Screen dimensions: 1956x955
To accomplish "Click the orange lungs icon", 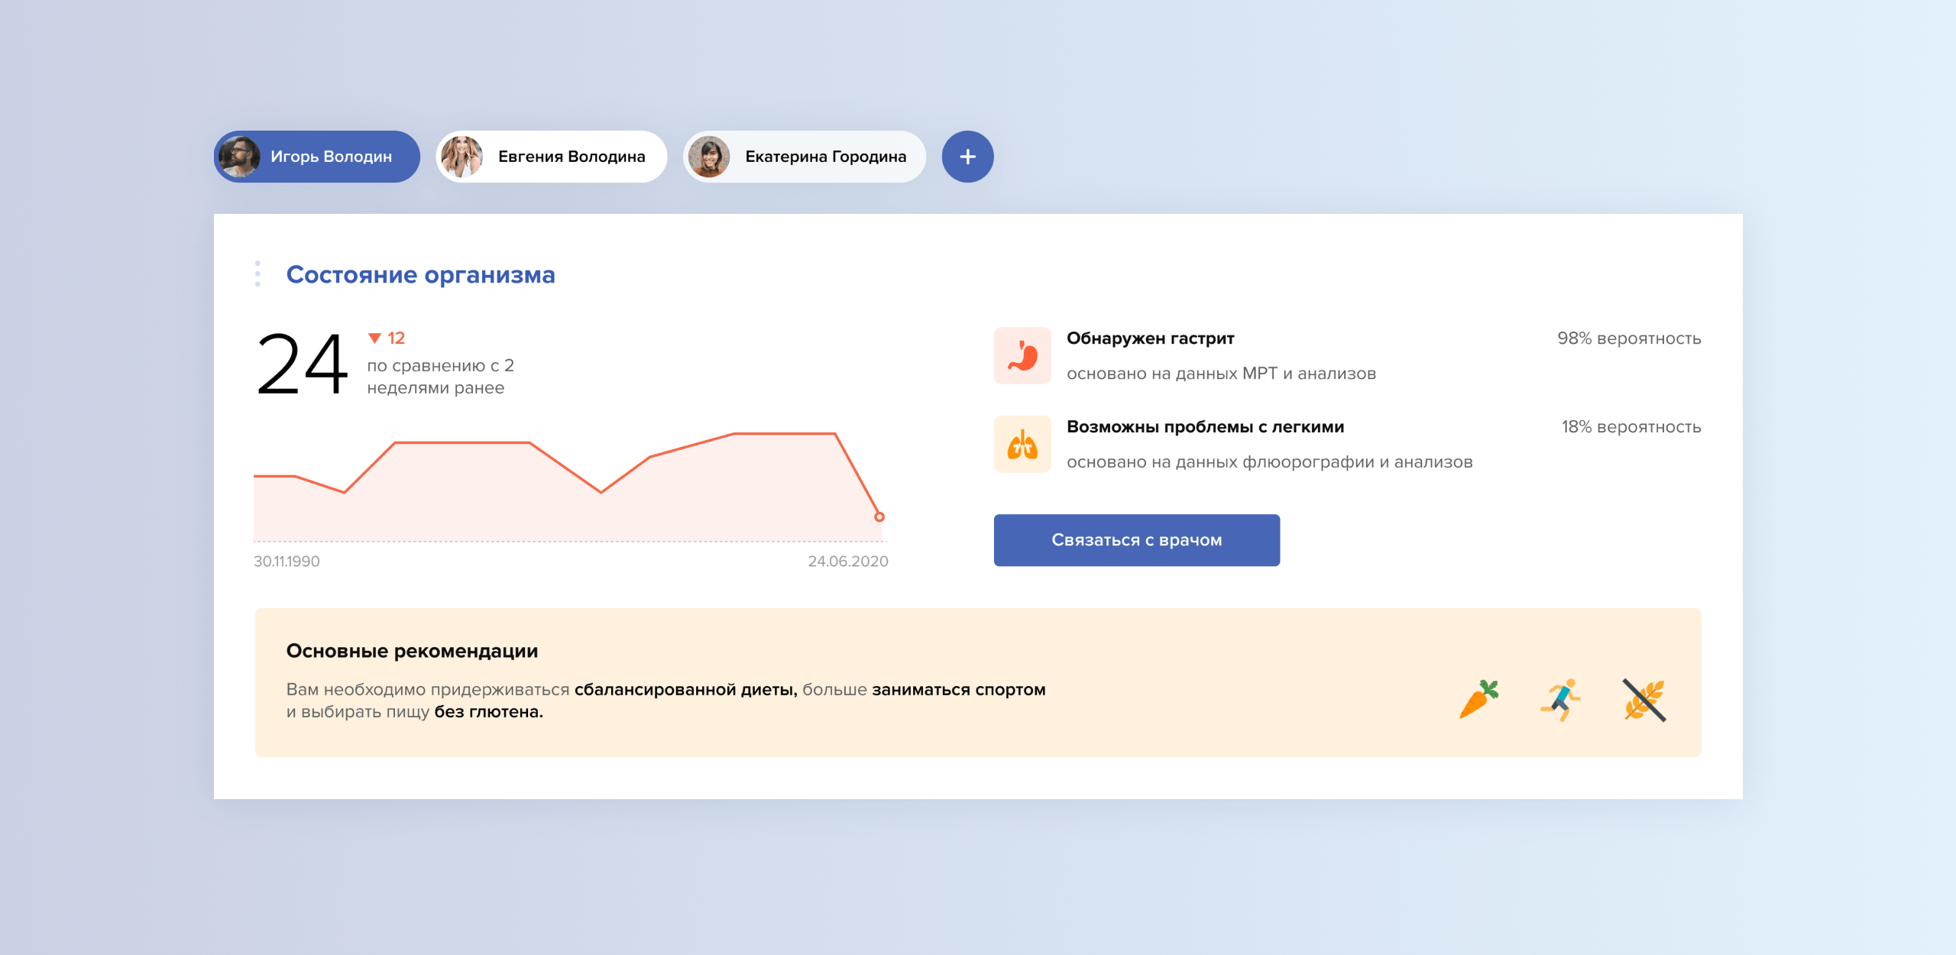I will click(1022, 445).
